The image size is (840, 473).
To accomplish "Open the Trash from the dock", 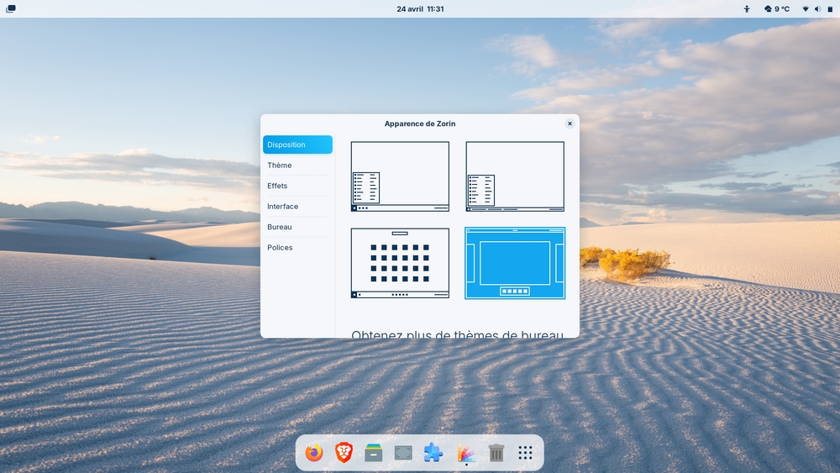I will click(496, 453).
